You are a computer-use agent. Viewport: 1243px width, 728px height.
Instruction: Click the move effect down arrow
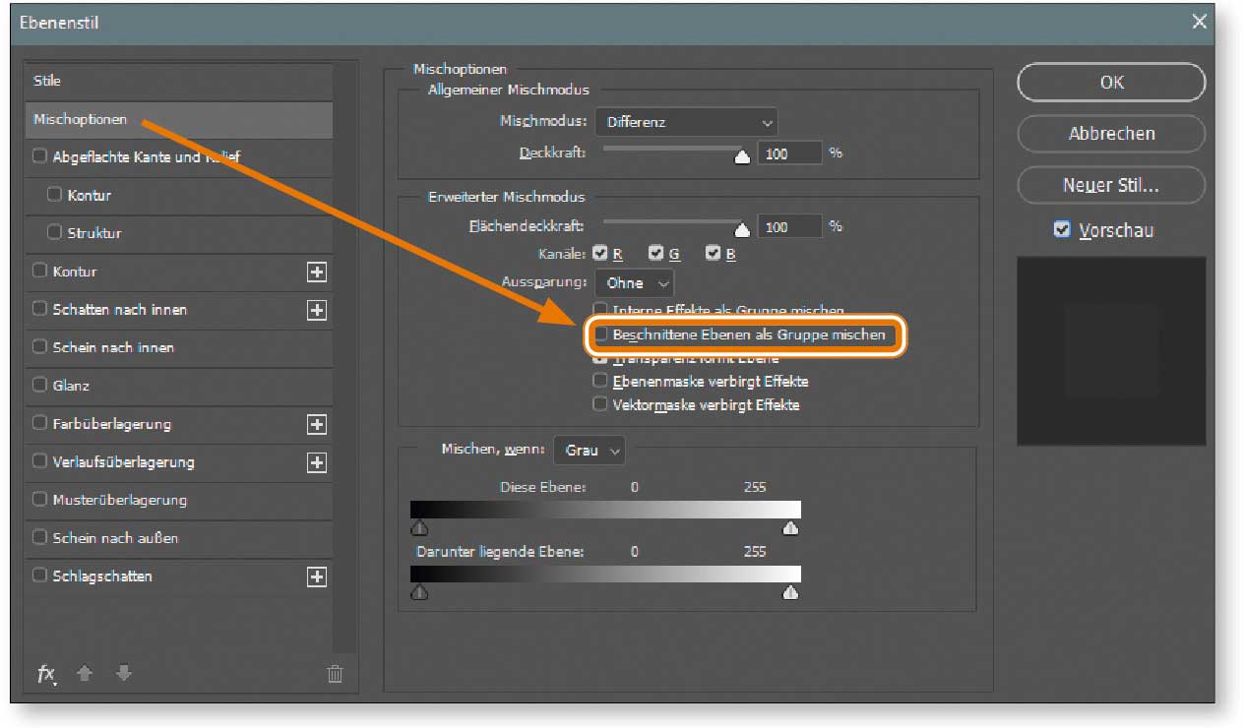coord(123,674)
